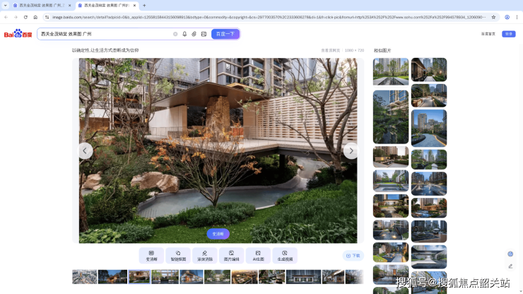This screenshot has height=294, width=523.
Task: Open first similar image in left column
Action: (x=391, y=71)
